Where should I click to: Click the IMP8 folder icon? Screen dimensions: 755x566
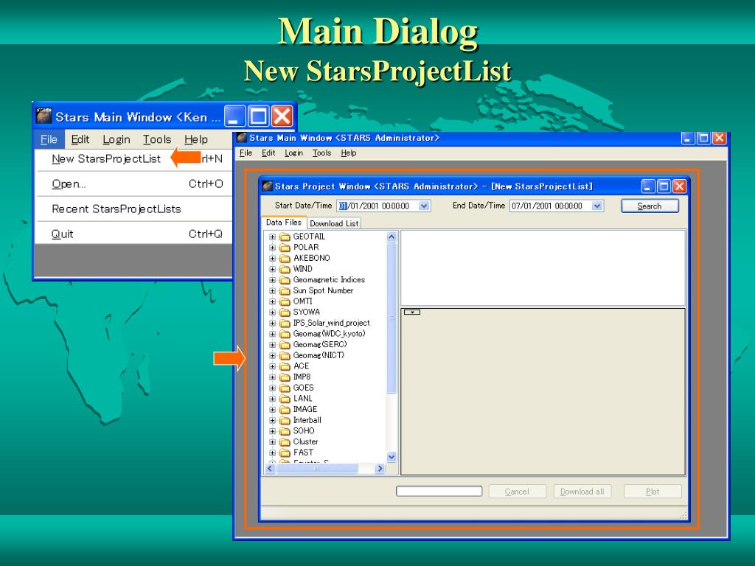pyautogui.click(x=285, y=377)
